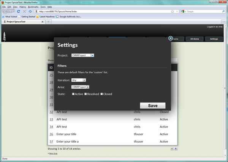Save the settings
Image resolution: width=228 pixels, height=162 pixels.
pos(153,106)
